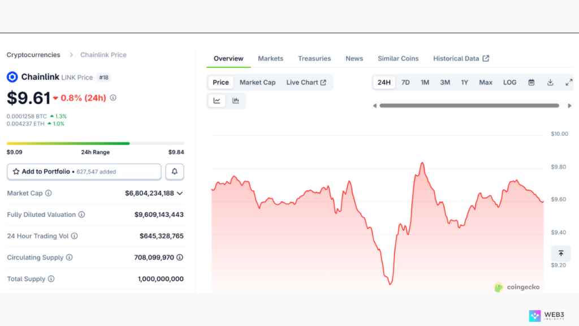579x326 pixels.
Task: Select the line chart view icon
Action: pyautogui.click(x=217, y=101)
